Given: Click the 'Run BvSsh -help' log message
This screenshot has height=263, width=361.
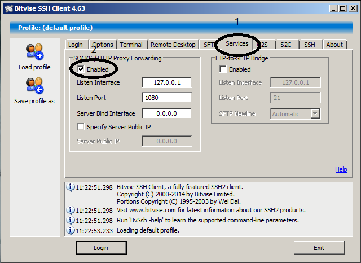Looking at the screenshot, I should (x=208, y=220).
